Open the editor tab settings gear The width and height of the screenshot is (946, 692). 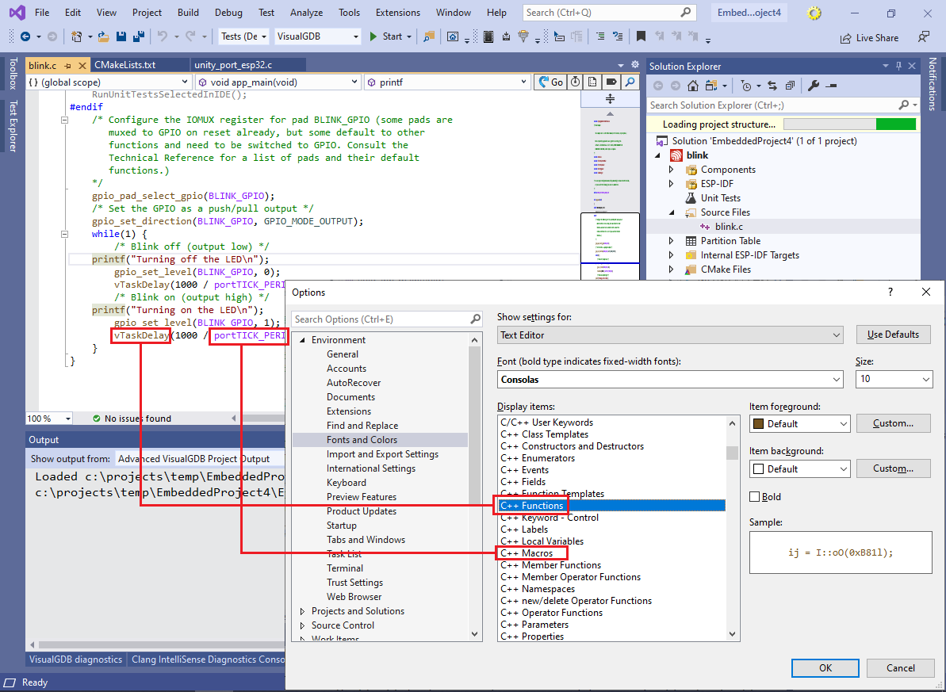[x=634, y=64]
